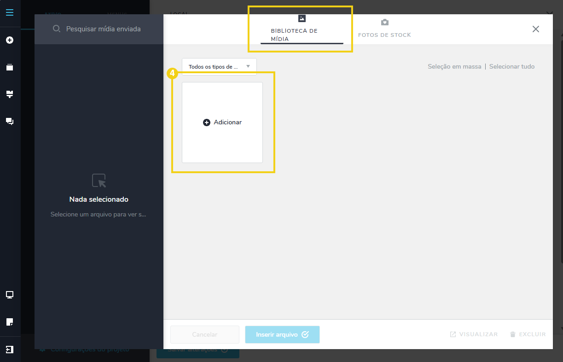Open the sticky note icon in sidebar
The height and width of the screenshot is (362, 563).
[10, 321]
